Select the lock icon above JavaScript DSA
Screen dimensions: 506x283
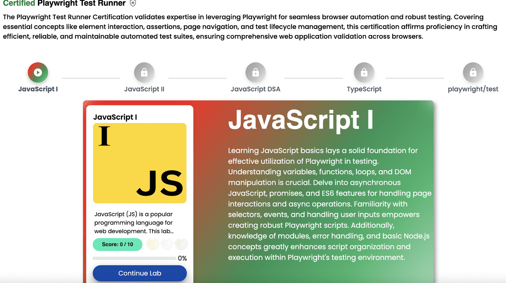pyautogui.click(x=256, y=73)
